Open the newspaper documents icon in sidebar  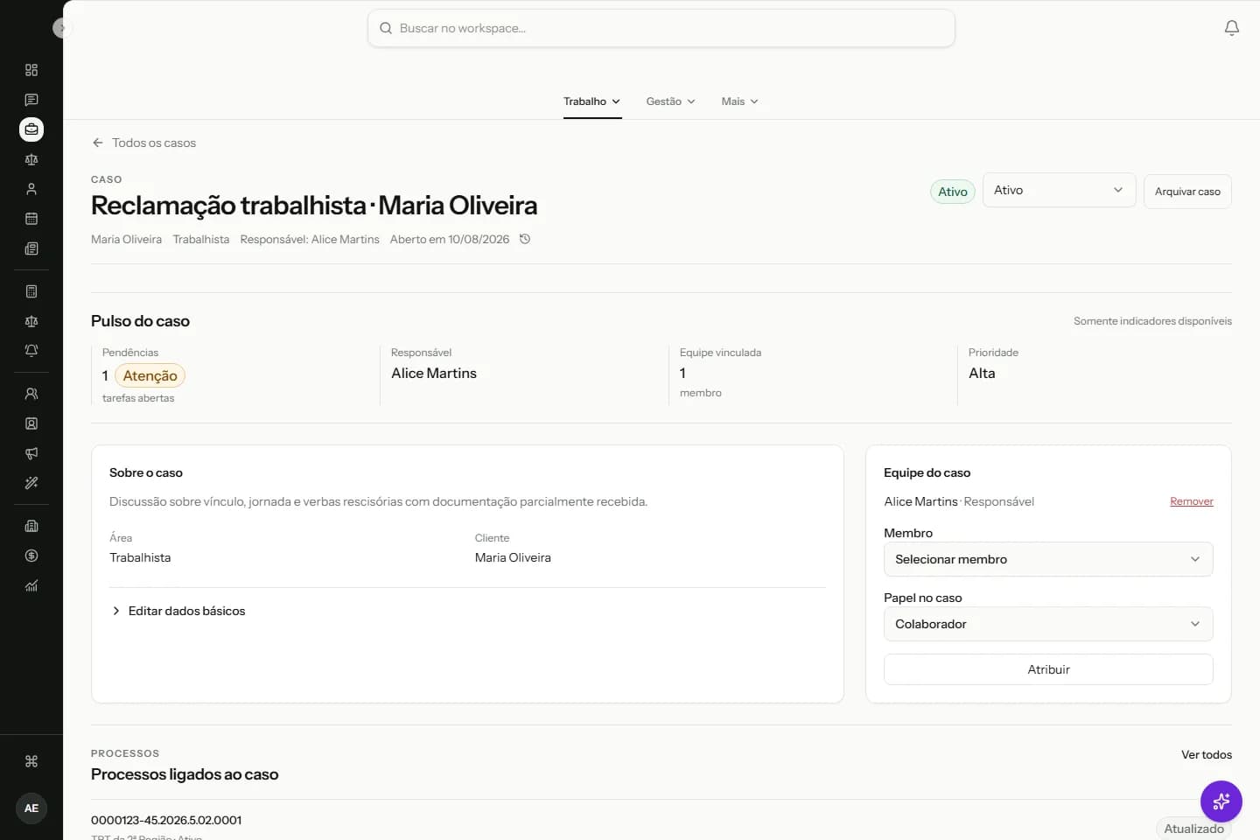coord(31,248)
